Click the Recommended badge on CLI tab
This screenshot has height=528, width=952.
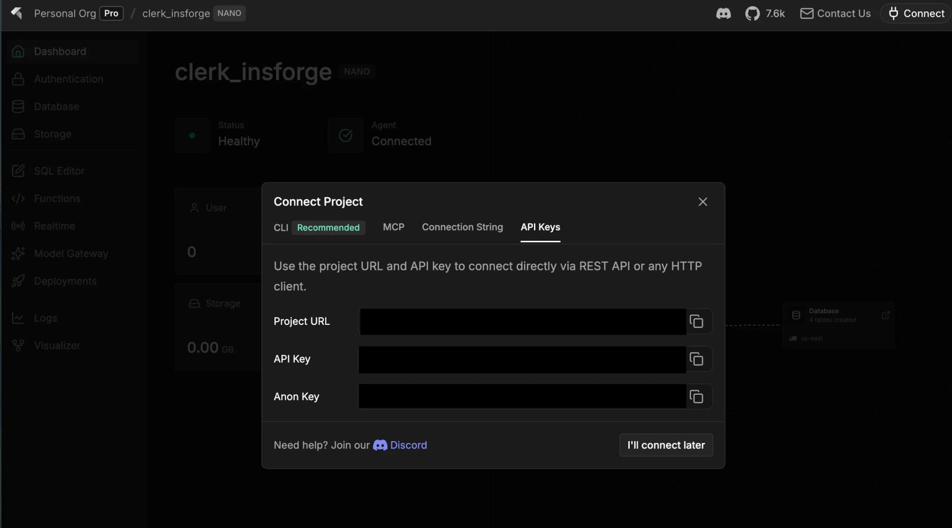point(328,227)
